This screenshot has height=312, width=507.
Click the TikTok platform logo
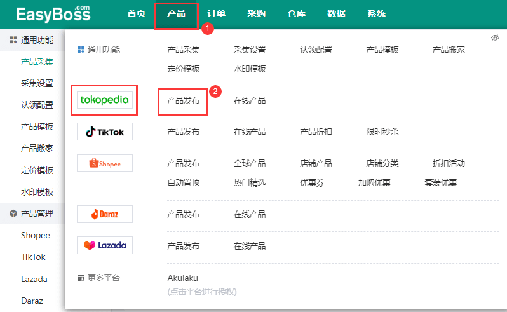[x=104, y=132]
